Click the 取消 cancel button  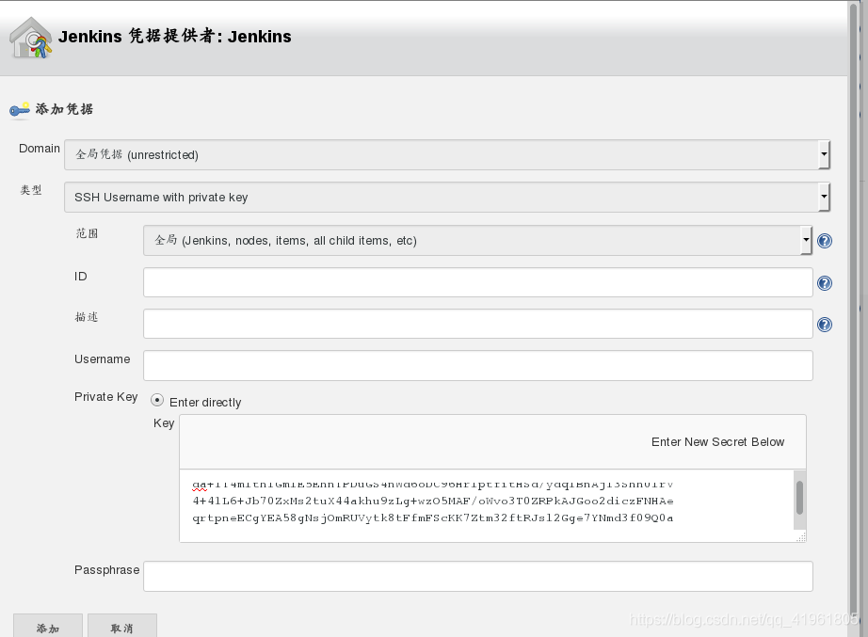(122, 628)
